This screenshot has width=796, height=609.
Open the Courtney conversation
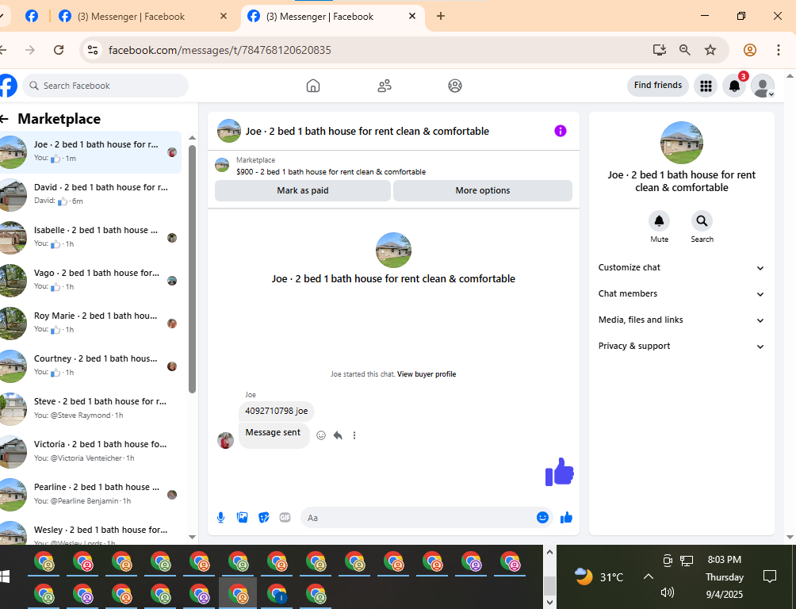click(x=90, y=366)
